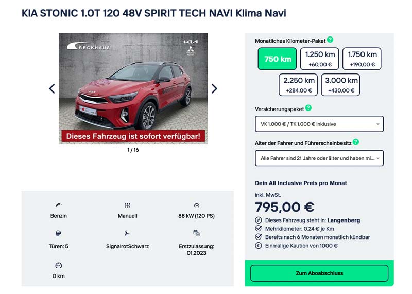This screenshot has width=412, height=294.
Task: Click the Erstzulassung calendar icon
Action: [x=196, y=233]
